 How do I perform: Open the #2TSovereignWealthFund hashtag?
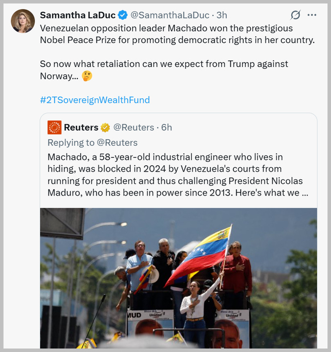(x=95, y=100)
